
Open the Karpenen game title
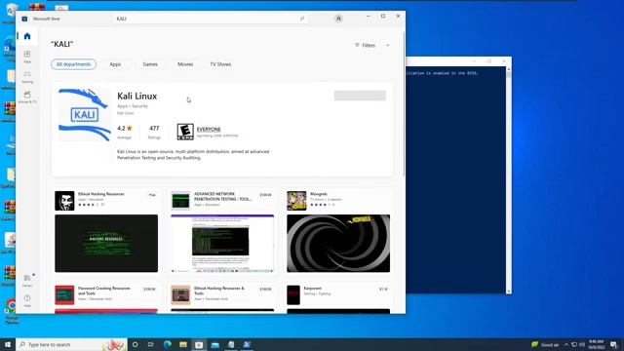[x=312, y=289]
